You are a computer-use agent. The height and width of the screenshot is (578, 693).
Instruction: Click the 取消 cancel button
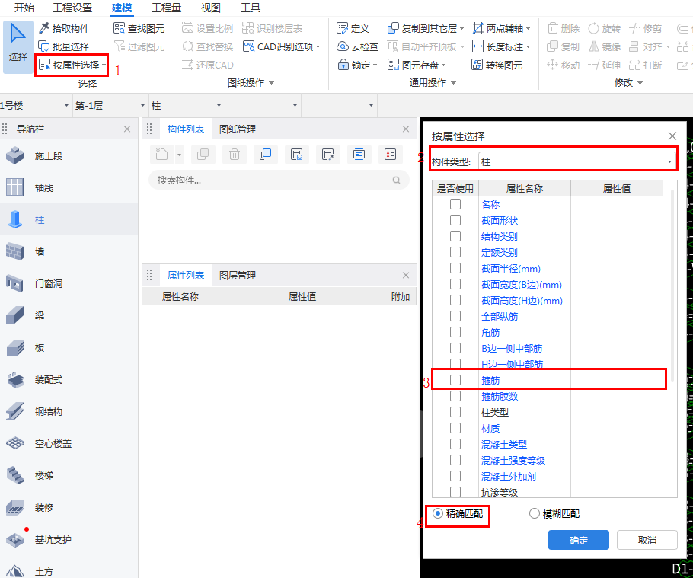click(647, 539)
